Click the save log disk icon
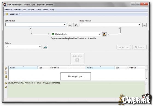Screen dimensions: 153x106 click(6, 87)
